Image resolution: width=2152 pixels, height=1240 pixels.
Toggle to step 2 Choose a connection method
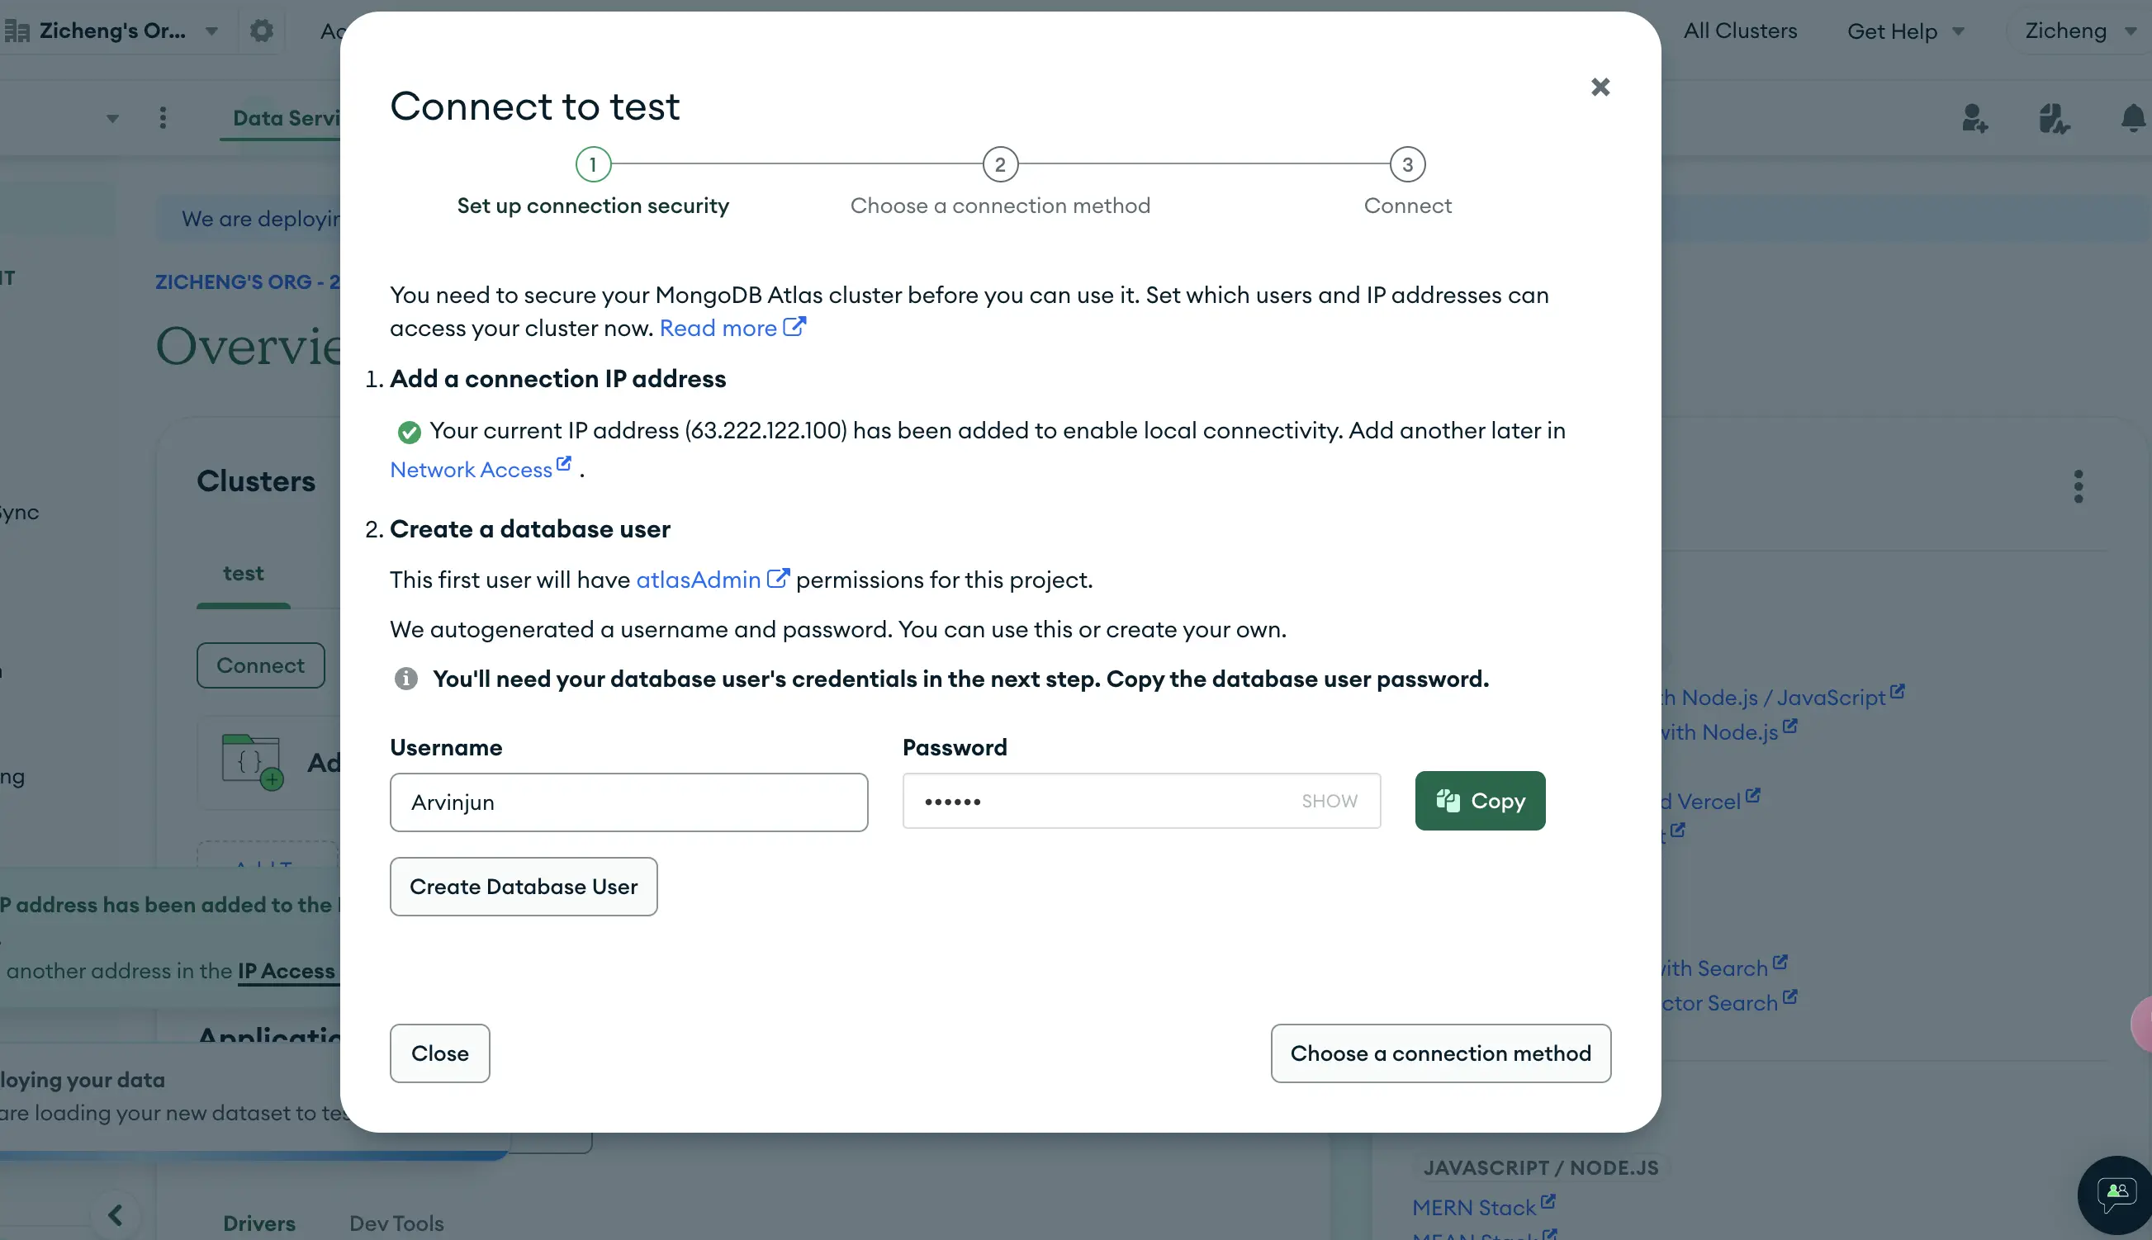[x=1001, y=166]
